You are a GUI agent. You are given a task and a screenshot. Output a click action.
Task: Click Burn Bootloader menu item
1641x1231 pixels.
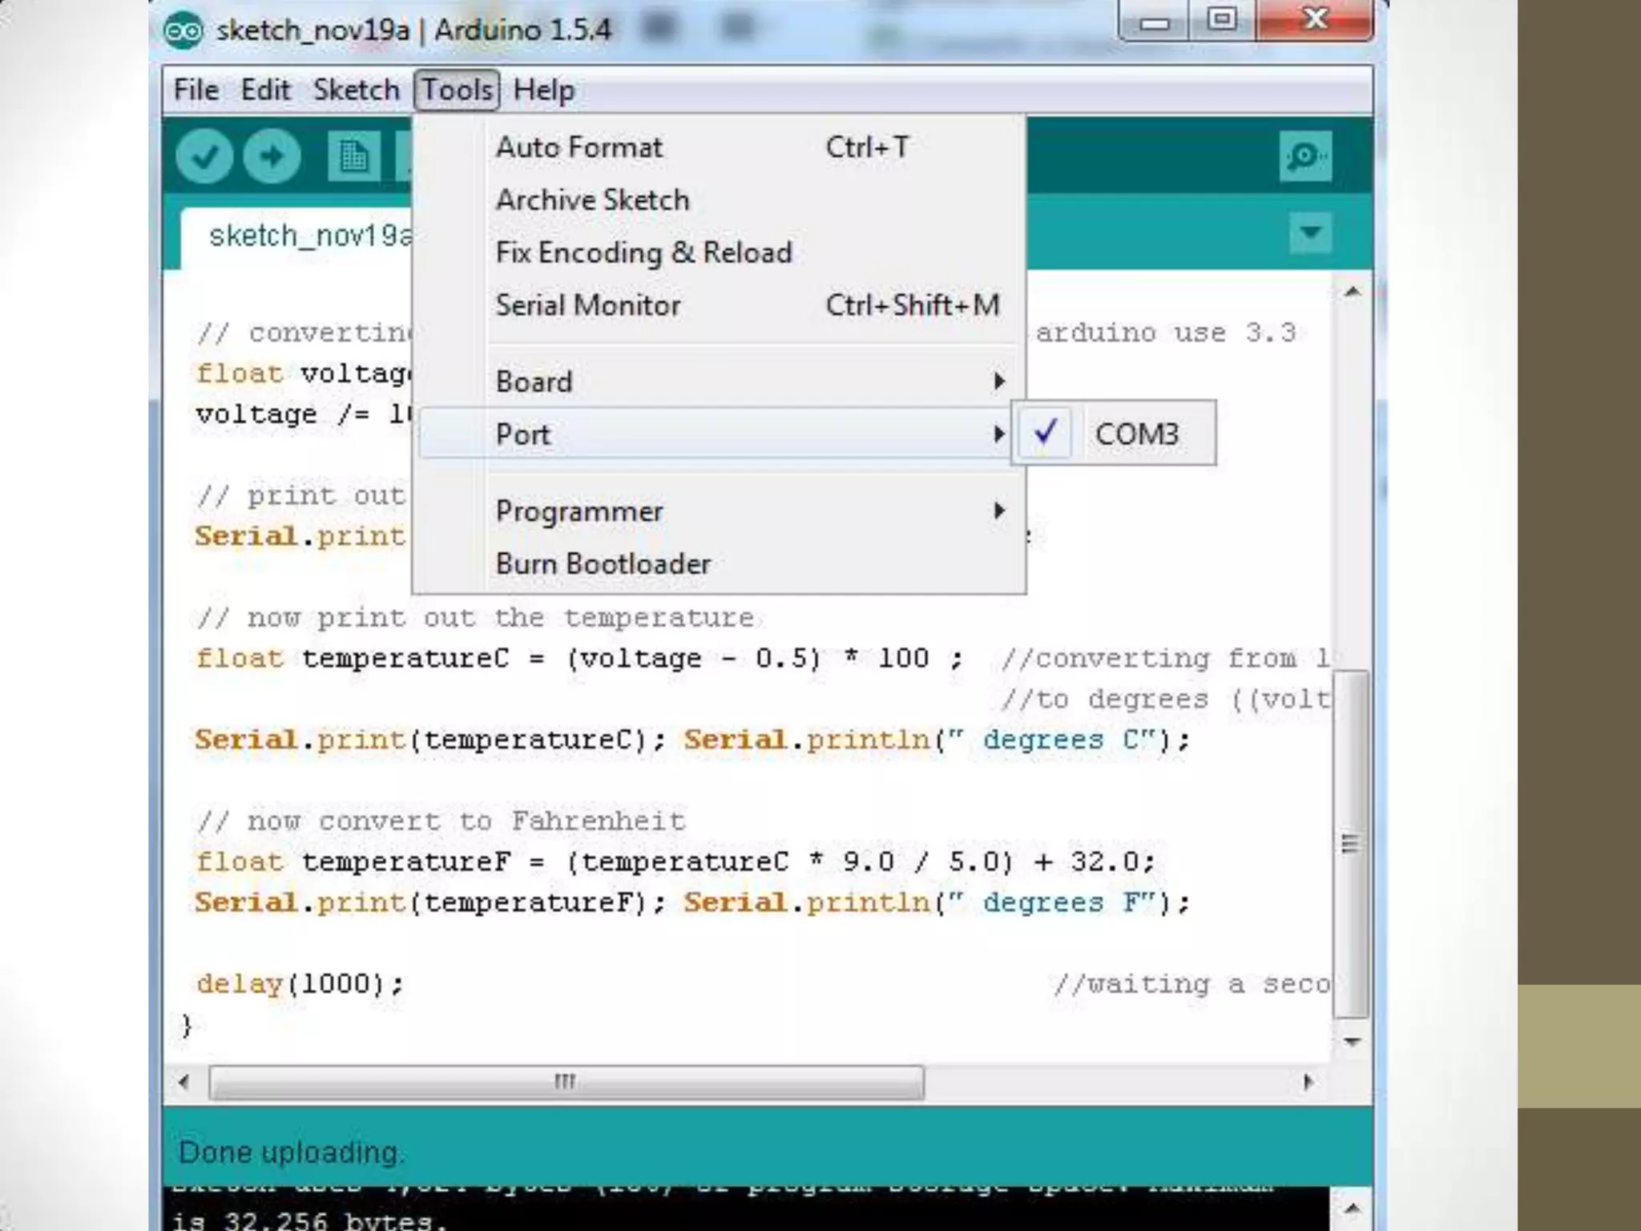click(603, 563)
